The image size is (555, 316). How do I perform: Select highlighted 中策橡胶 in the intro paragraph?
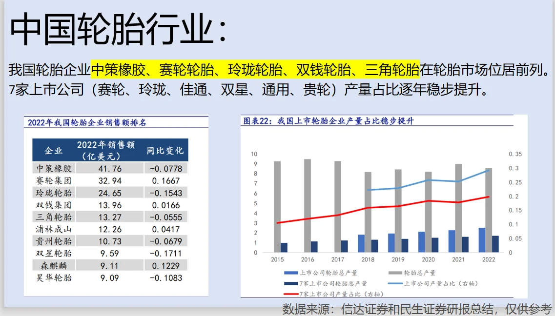119,70
